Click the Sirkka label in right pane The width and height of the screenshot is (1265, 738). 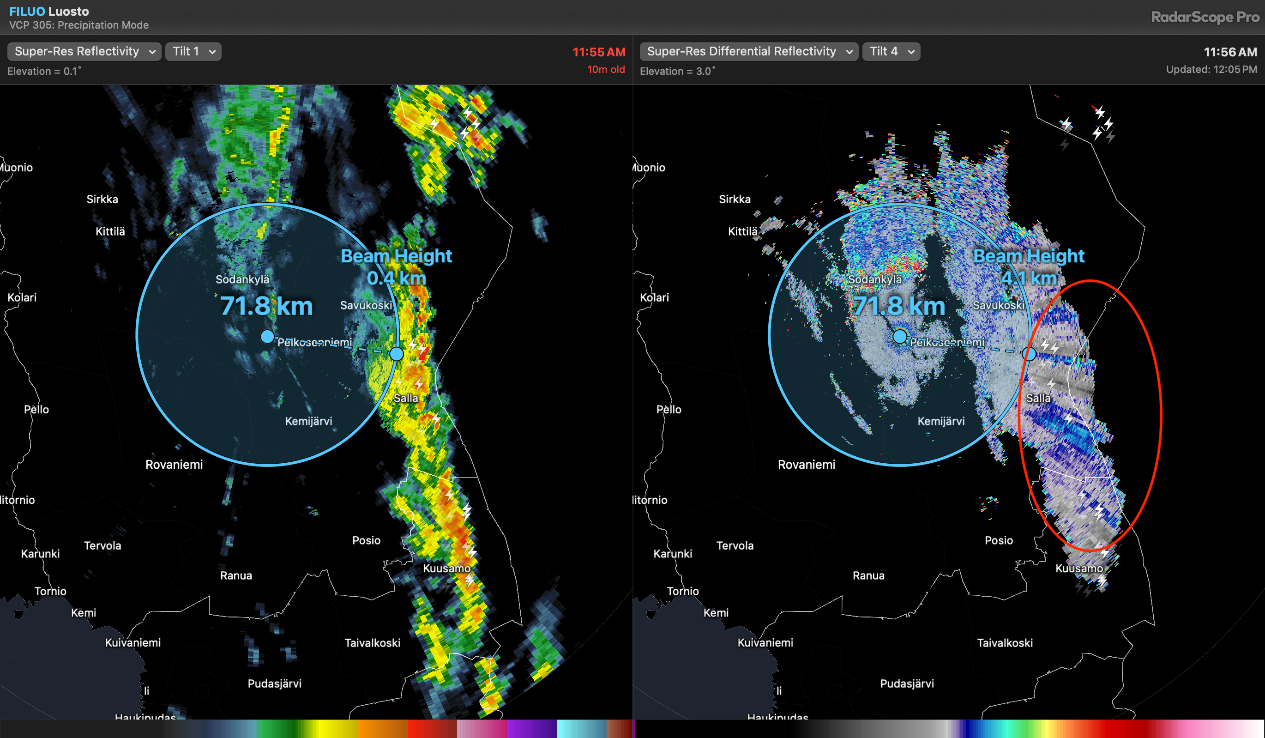click(735, 200)
